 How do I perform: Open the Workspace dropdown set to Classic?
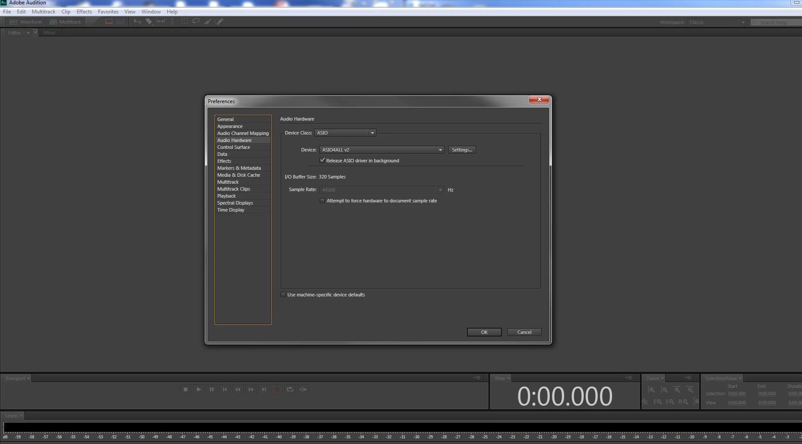pyautogui.click(x=717, y=22)
